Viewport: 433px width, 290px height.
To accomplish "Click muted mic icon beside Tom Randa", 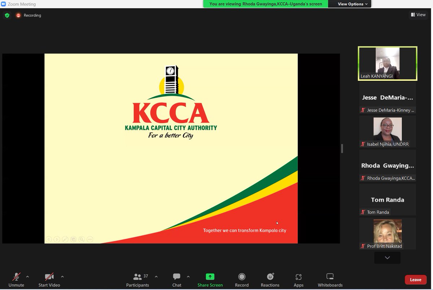I will 363,212.
